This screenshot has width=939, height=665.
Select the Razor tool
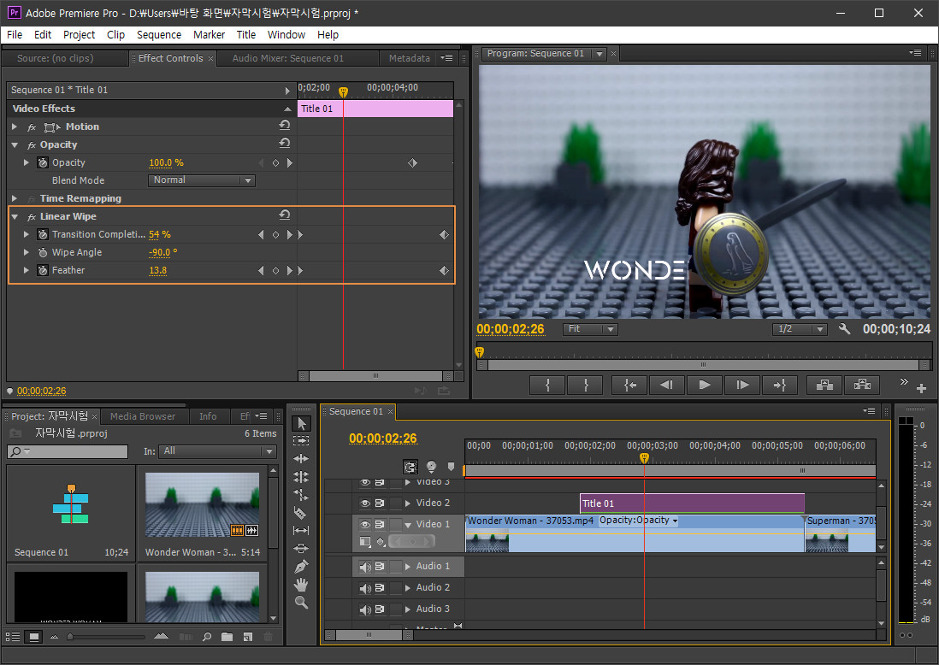click(301, 512)
